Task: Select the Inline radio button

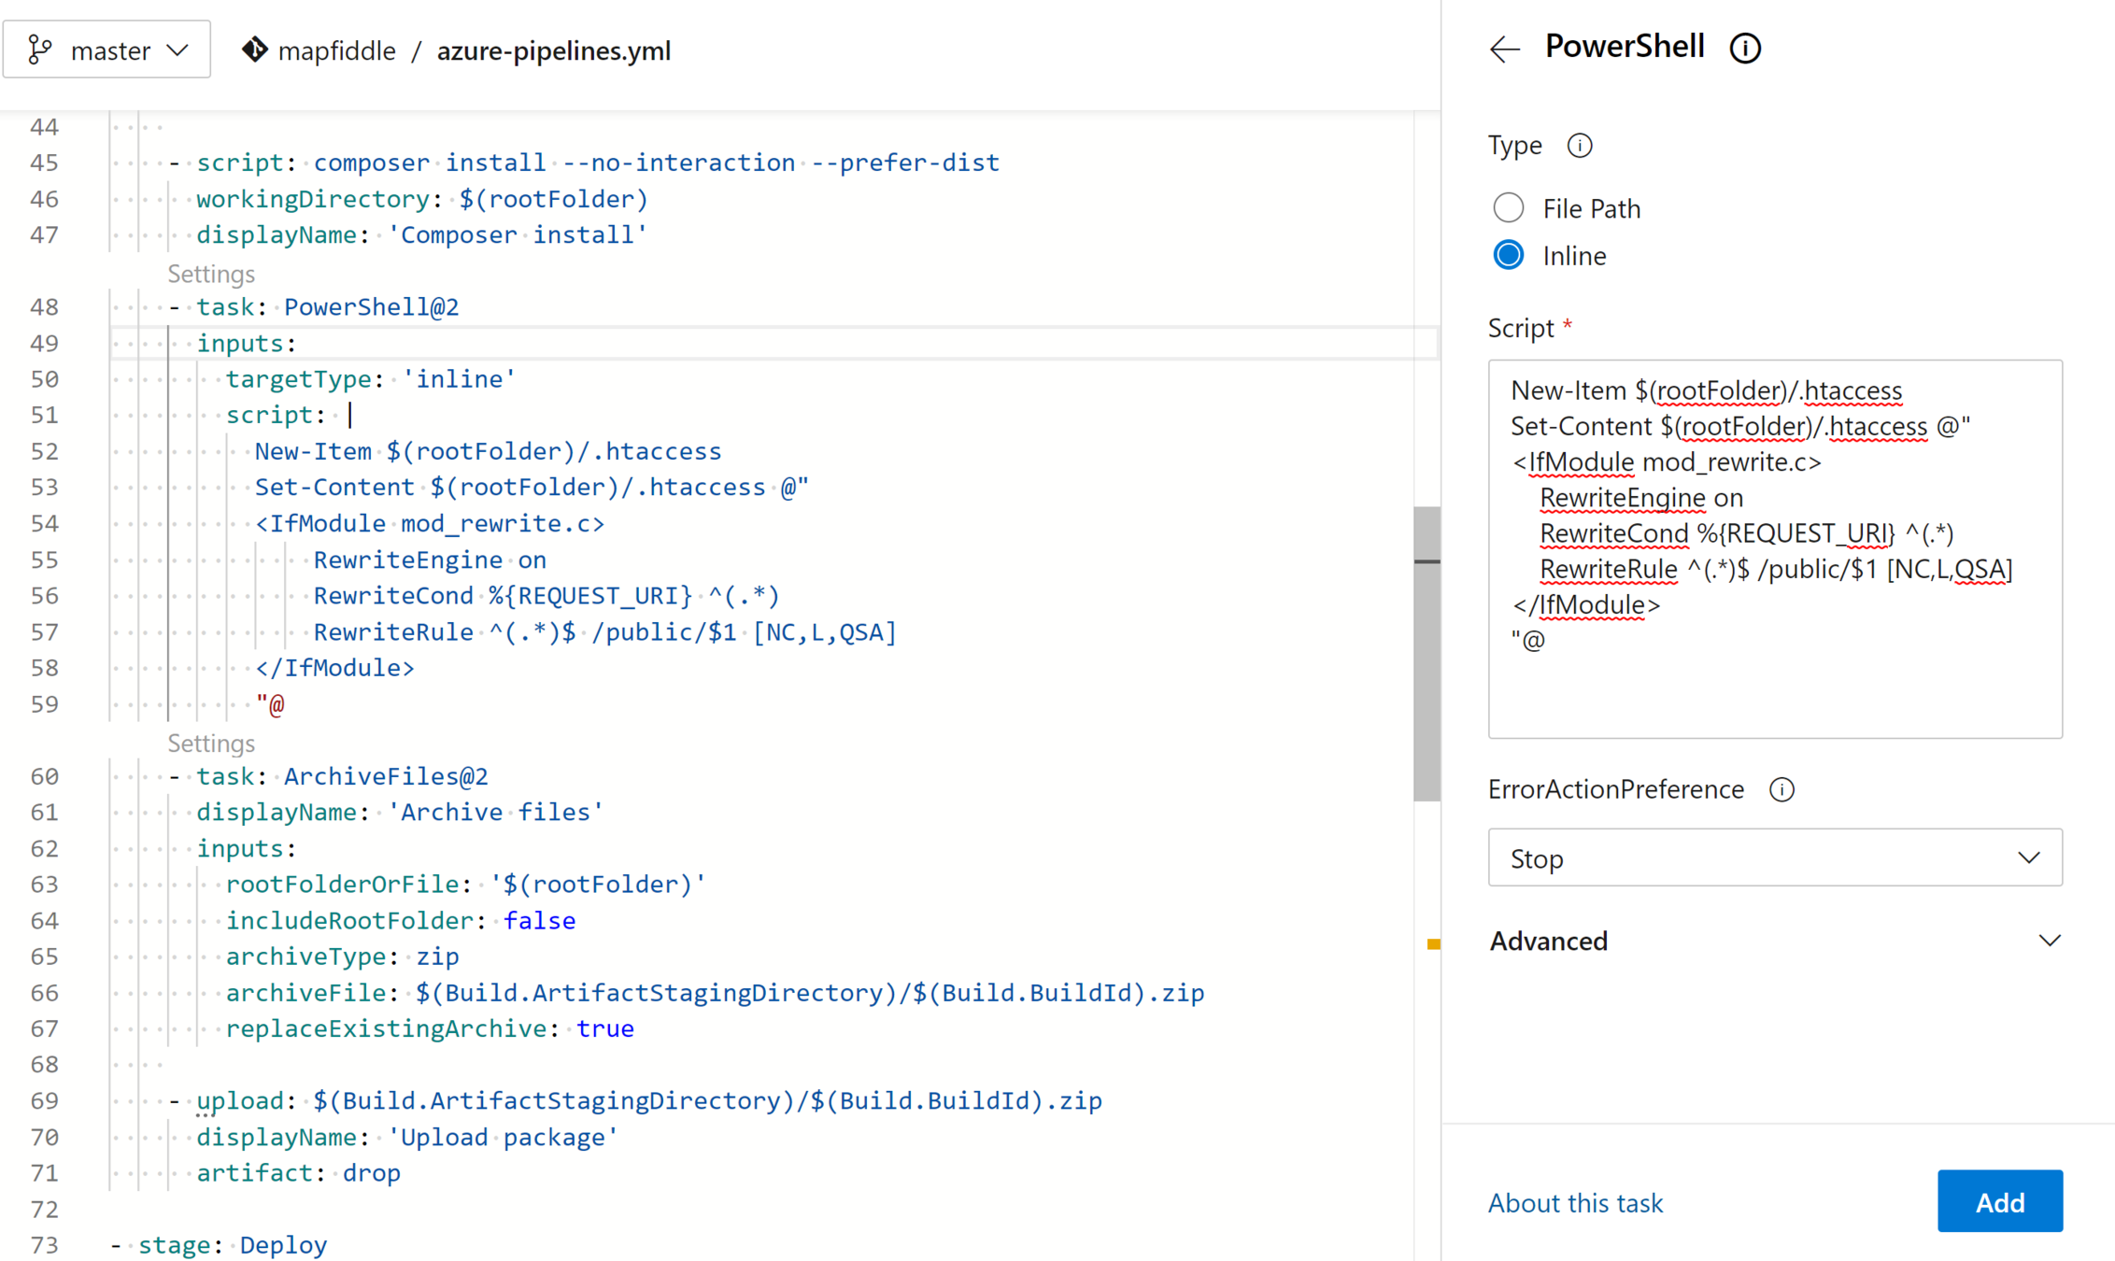Action: point(1509,255)
